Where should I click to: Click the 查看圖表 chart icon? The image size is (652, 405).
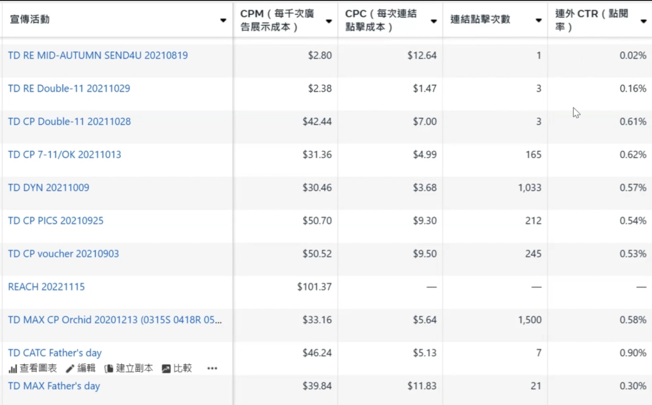coord(12,368)
